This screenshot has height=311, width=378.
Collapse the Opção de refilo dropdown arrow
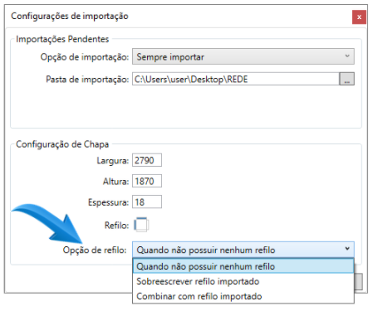click(347, 249)
